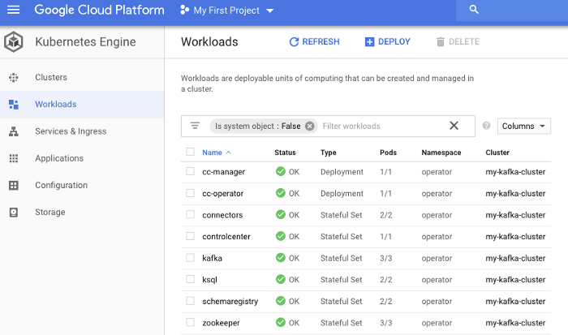This screenshot has height=335, width=568.
Task: Click the Cluster column header
Action: [x=497, y=152]
